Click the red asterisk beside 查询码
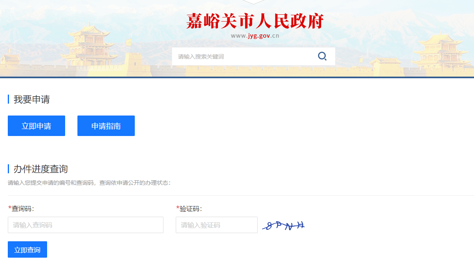 [x=10, y=208]
